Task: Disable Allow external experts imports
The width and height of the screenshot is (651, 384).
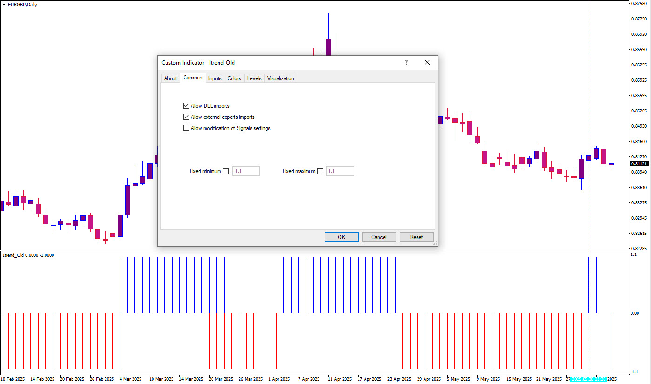Action: [186, 117]
